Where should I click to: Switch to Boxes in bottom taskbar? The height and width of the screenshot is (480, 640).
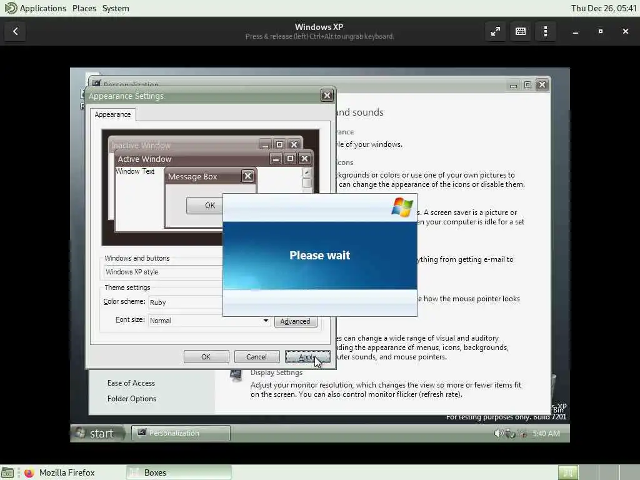(x=179, y=472)
